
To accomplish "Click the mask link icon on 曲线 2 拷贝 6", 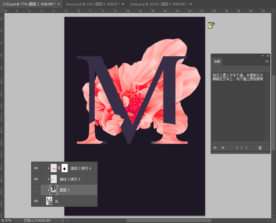I will (x=59, y=168).
